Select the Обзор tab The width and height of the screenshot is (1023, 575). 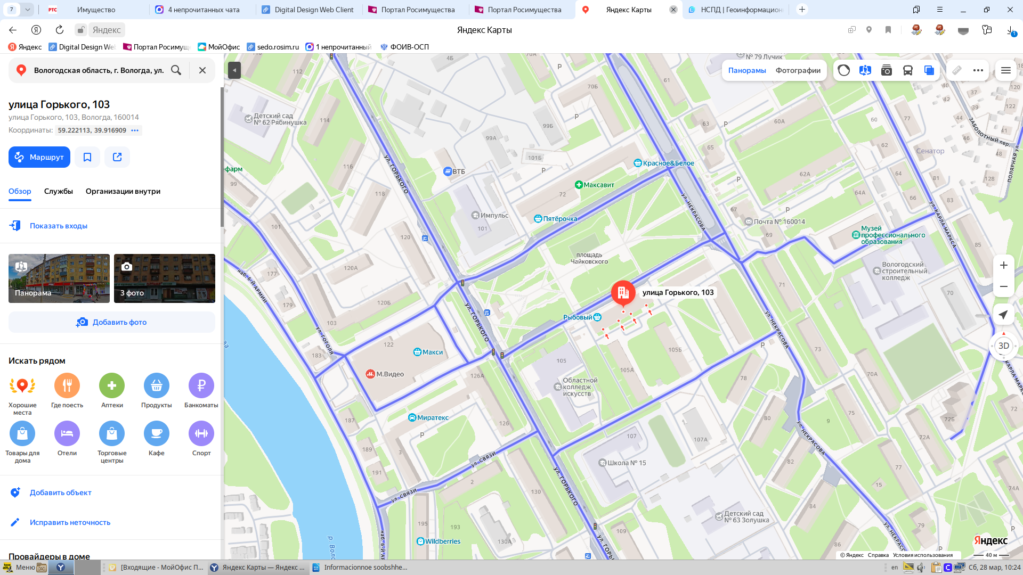click(20, 191)
